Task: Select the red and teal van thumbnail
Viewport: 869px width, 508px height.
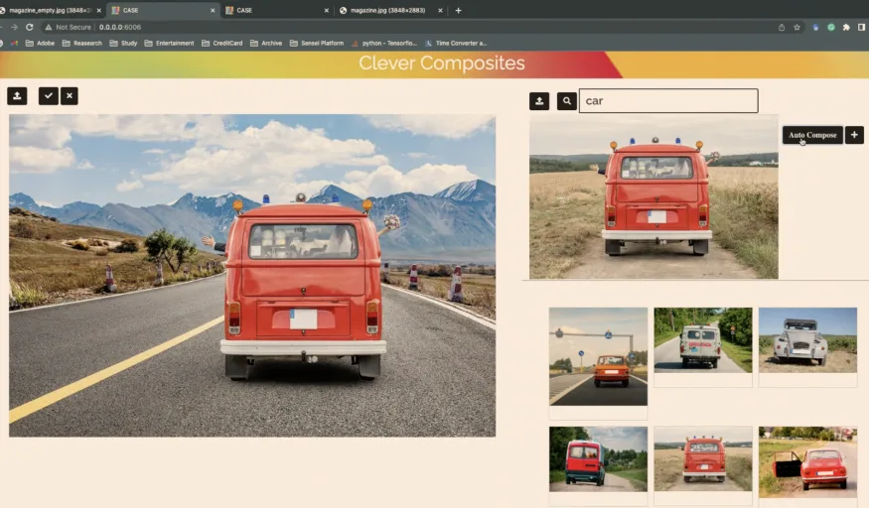Action: pos(598,458)
